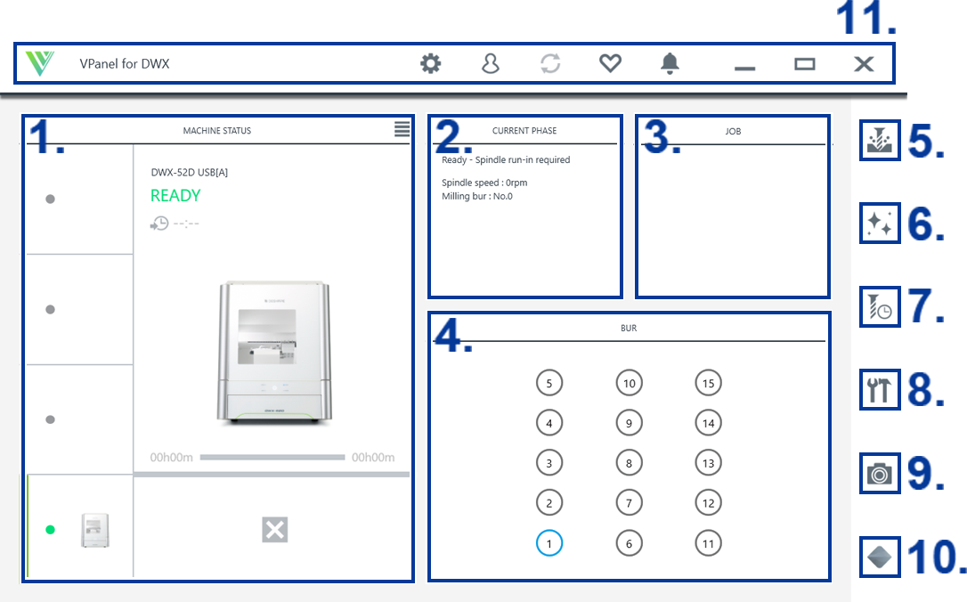
Task: Click 'Spindle speed : 0rpm' text
Action: tap(484, 183)
